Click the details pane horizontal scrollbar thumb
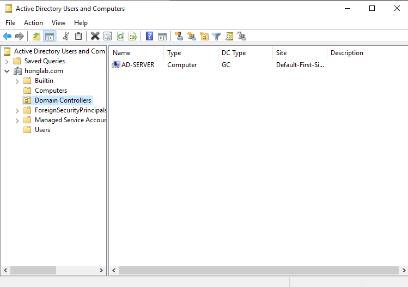The width and height of the screenshot is (408, 287). pyautogui.click(x=259, y=270)
